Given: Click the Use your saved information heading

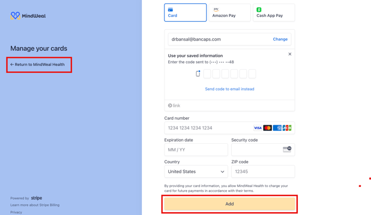Looking at the screenshot, I should point(195,56).
